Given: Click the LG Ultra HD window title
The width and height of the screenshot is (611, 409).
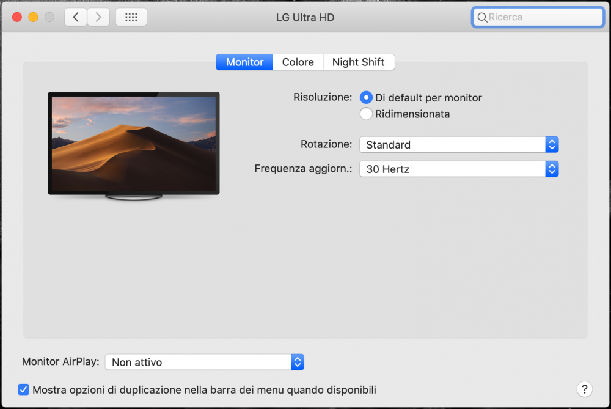Looking at the screenshot, I should click(305, 18).
